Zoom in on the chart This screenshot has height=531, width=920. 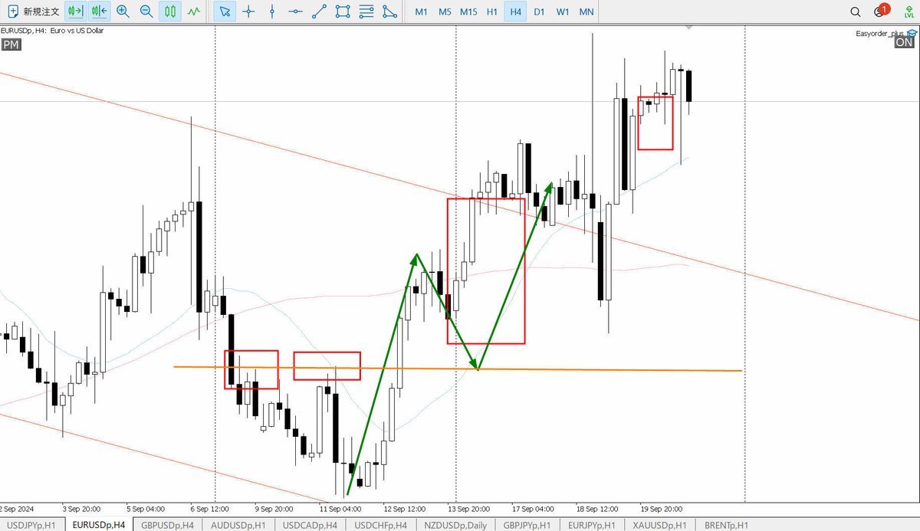pos(123,11)
